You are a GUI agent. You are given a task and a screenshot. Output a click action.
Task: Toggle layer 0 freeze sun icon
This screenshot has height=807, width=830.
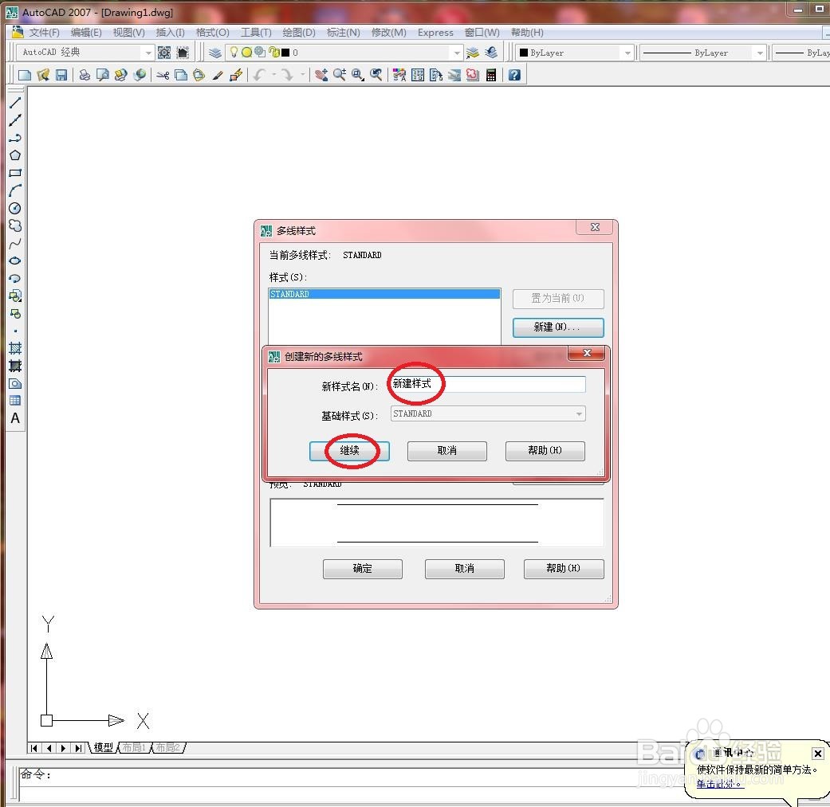[x=246, y=53]
